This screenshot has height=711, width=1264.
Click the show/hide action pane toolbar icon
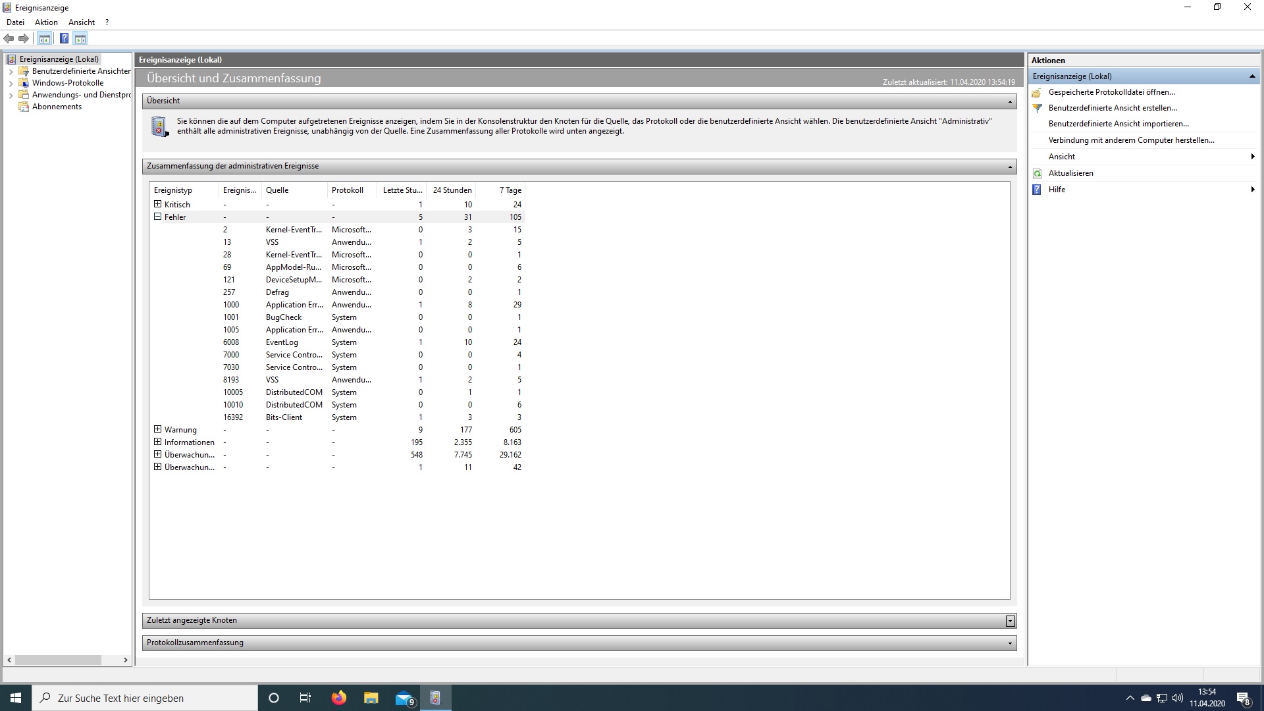pos(80,38)
